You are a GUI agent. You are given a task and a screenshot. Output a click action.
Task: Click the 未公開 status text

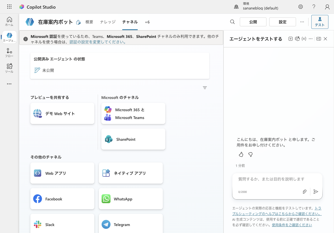tap(48, 71)
